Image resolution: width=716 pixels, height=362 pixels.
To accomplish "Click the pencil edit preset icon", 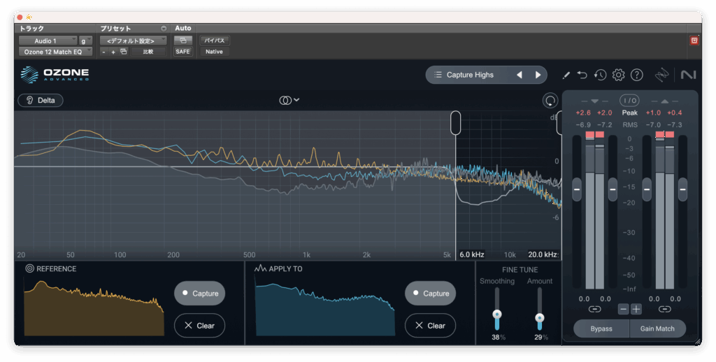I will coord(566,75).
